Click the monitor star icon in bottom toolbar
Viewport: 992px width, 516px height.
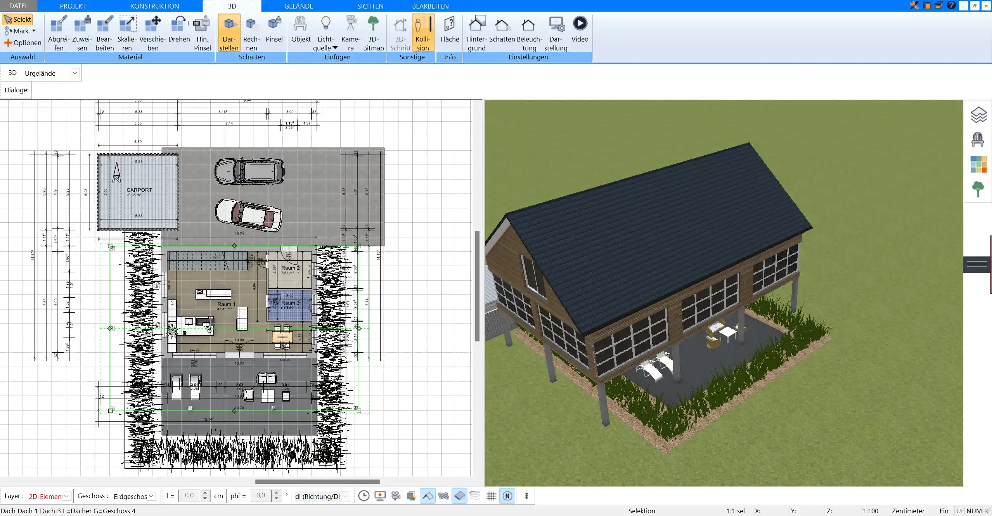coord(380,496)
